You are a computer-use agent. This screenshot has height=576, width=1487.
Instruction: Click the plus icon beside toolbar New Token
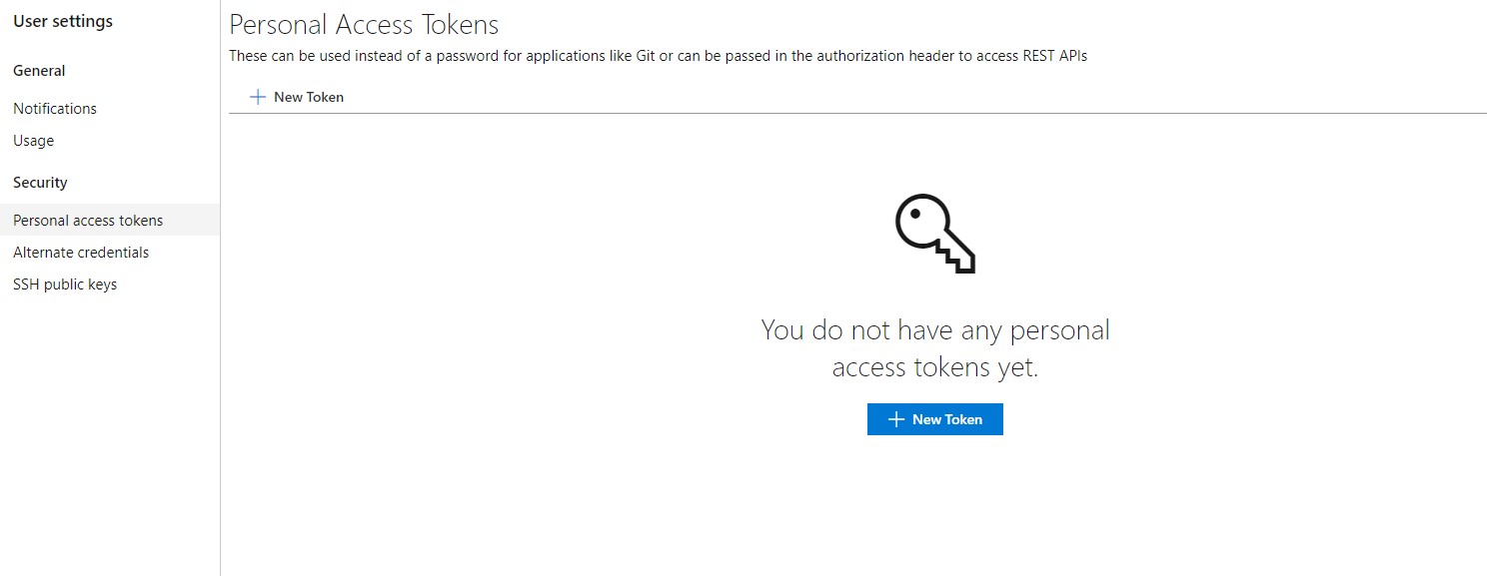tap(258, 97)
